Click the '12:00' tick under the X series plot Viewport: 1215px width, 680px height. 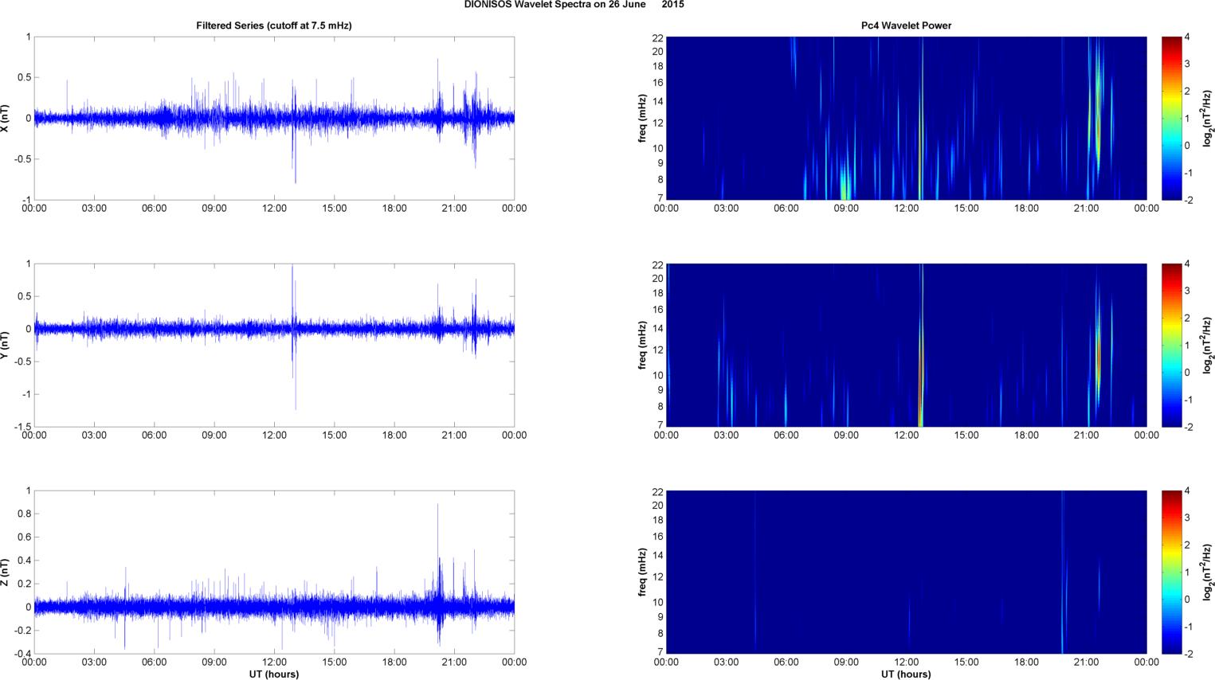274,209
